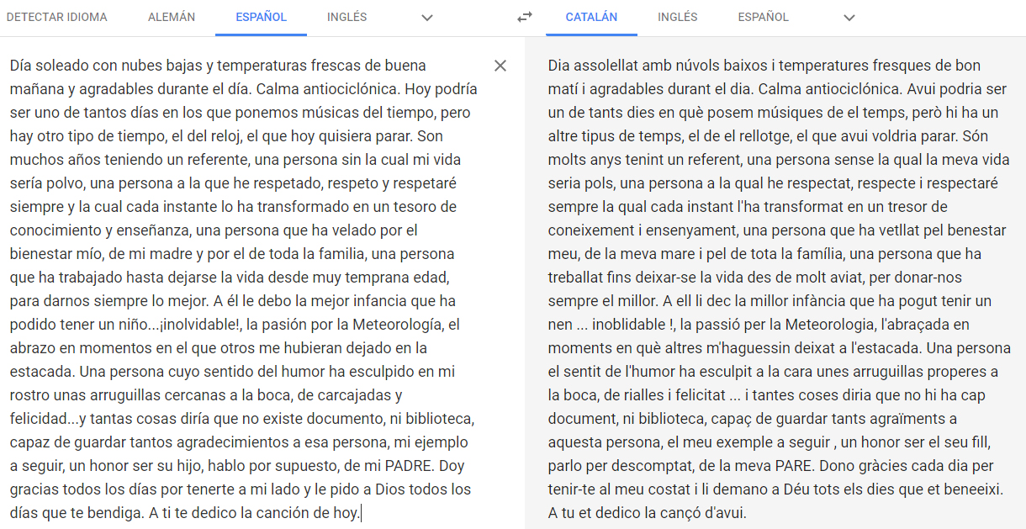This screenshot has height=529, width=1026.
Task: Select Detectar idioma as source
Action: pos(57,17)
